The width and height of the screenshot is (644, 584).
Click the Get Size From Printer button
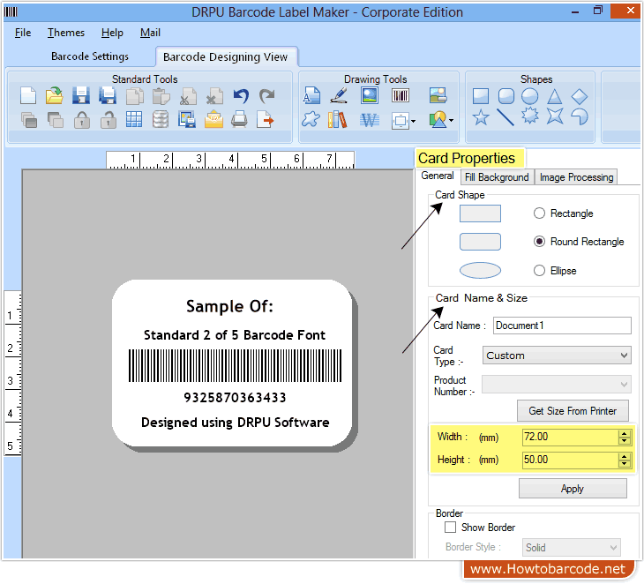[x=572, y=411]
